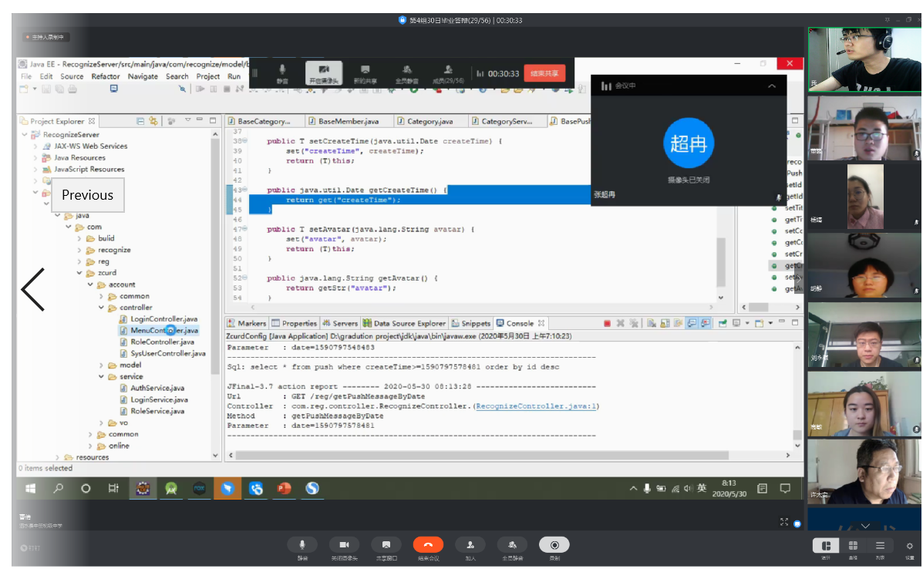Click the Link with Editor icon in Project Explorer

(x=153, y=121)
